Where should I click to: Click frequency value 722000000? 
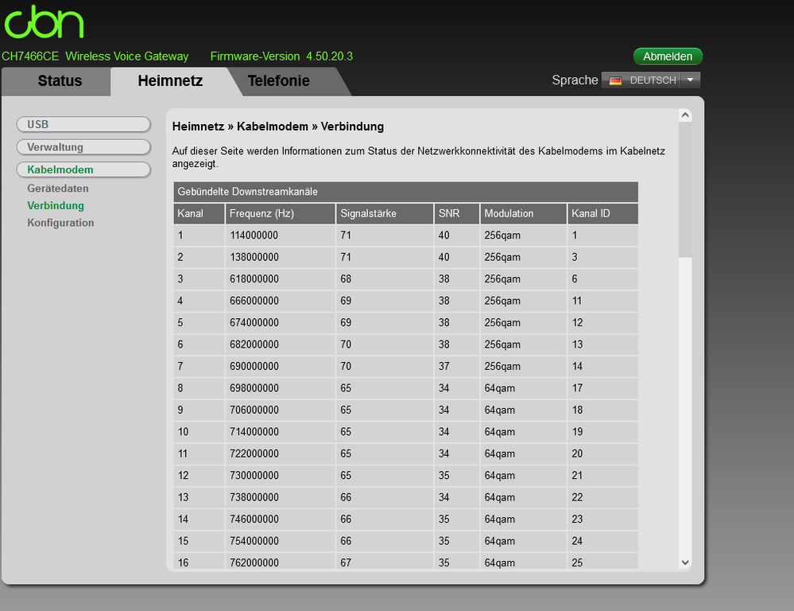click(254, 453)
